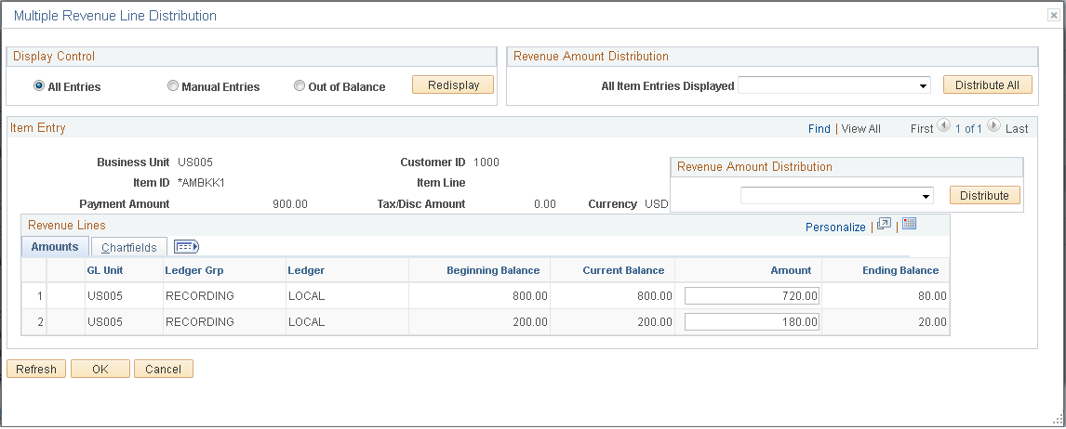
Task: Click the Distribute All button
Action: [988, 84]
